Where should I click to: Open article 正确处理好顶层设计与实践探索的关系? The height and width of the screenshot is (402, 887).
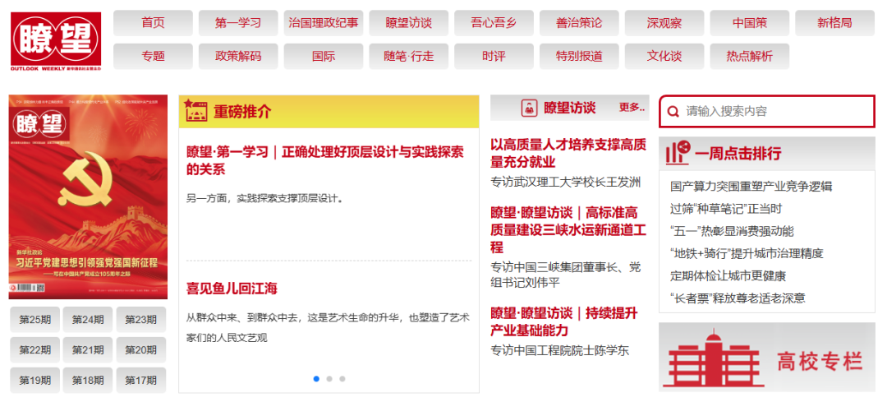point(324,160)
